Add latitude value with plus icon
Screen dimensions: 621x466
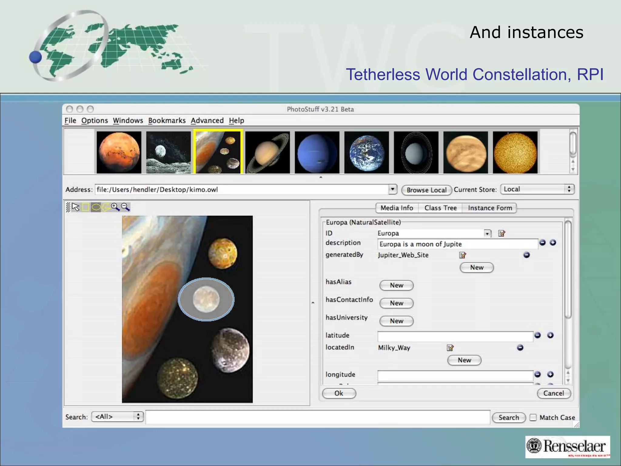tap(550, 335)
